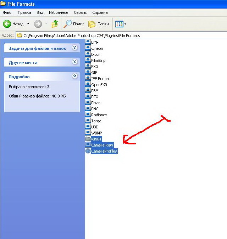227x239 pixels.
Task: Open the Файл menu
Action: point(7,12)
